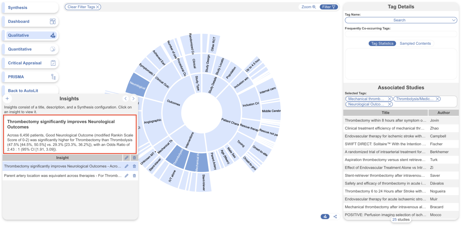Viewport: 462px width, 226px height.
Task: Remove the Neurological Outco... selected tag
Action: 390,104
